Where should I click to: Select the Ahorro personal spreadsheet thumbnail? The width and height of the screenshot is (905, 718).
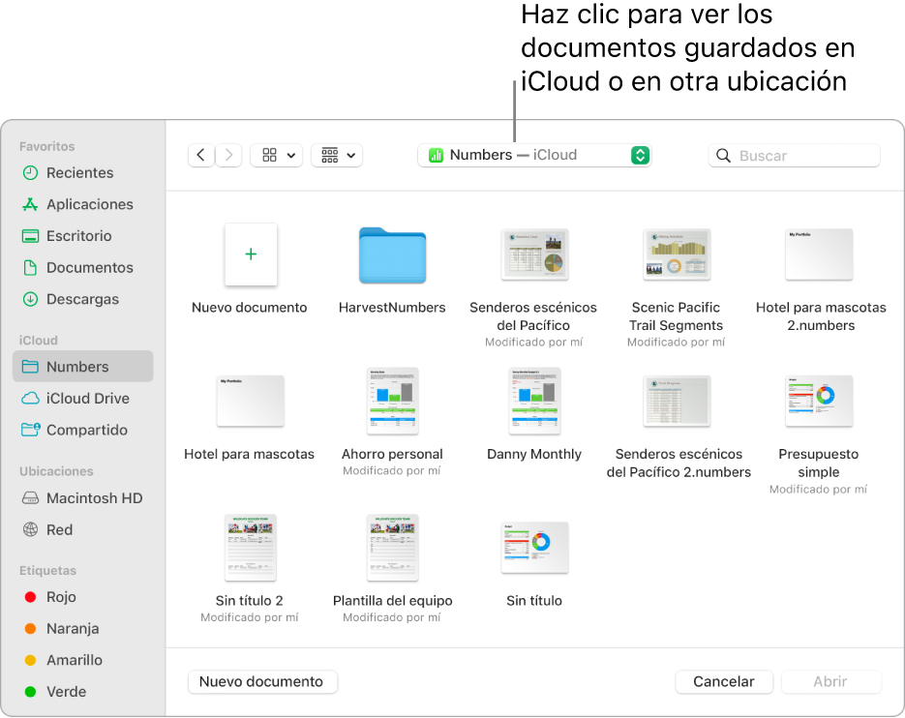click(x=392, y=402)
